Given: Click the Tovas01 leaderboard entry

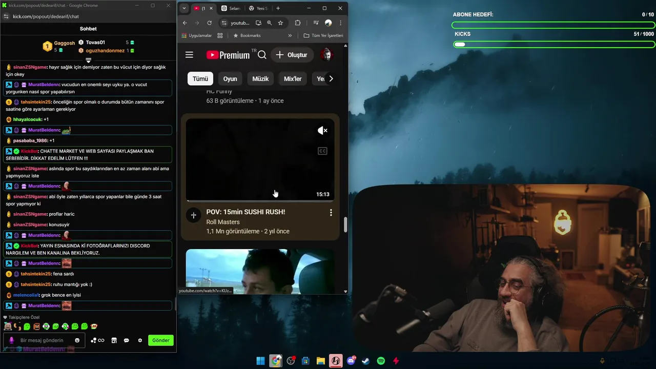Looking at the screenshot, I should pyautogui.click(x=106, y=43).
